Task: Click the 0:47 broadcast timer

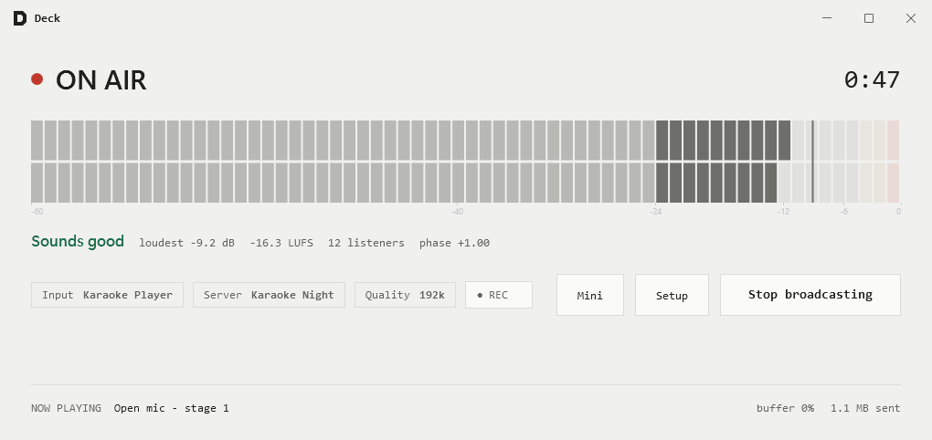Action: pos(872,79)
